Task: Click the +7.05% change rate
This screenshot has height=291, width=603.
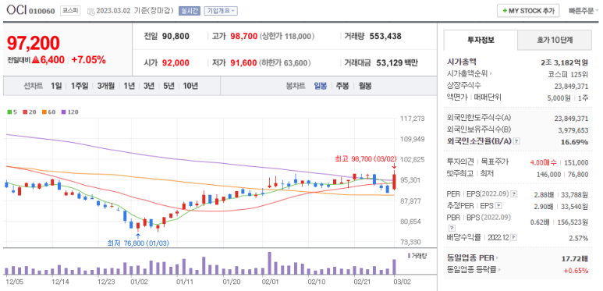Action: click(x=88, y=60)
